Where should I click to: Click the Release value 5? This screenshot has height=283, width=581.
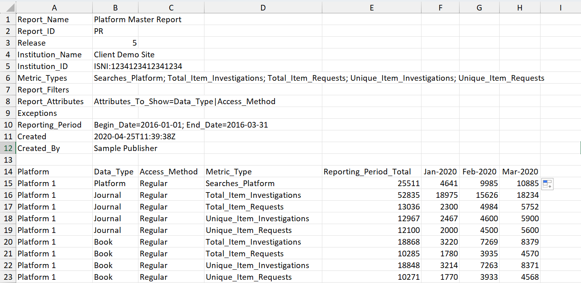point(115,43)
